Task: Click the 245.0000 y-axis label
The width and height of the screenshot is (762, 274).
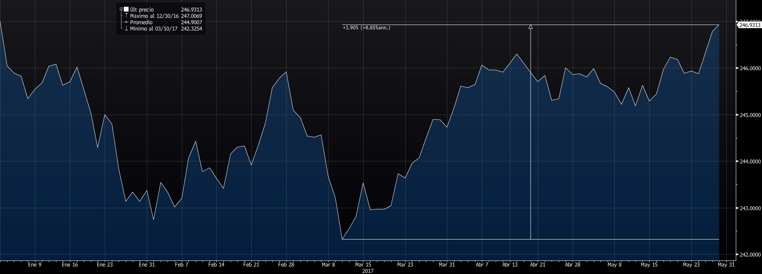Action: click(750, 115)
